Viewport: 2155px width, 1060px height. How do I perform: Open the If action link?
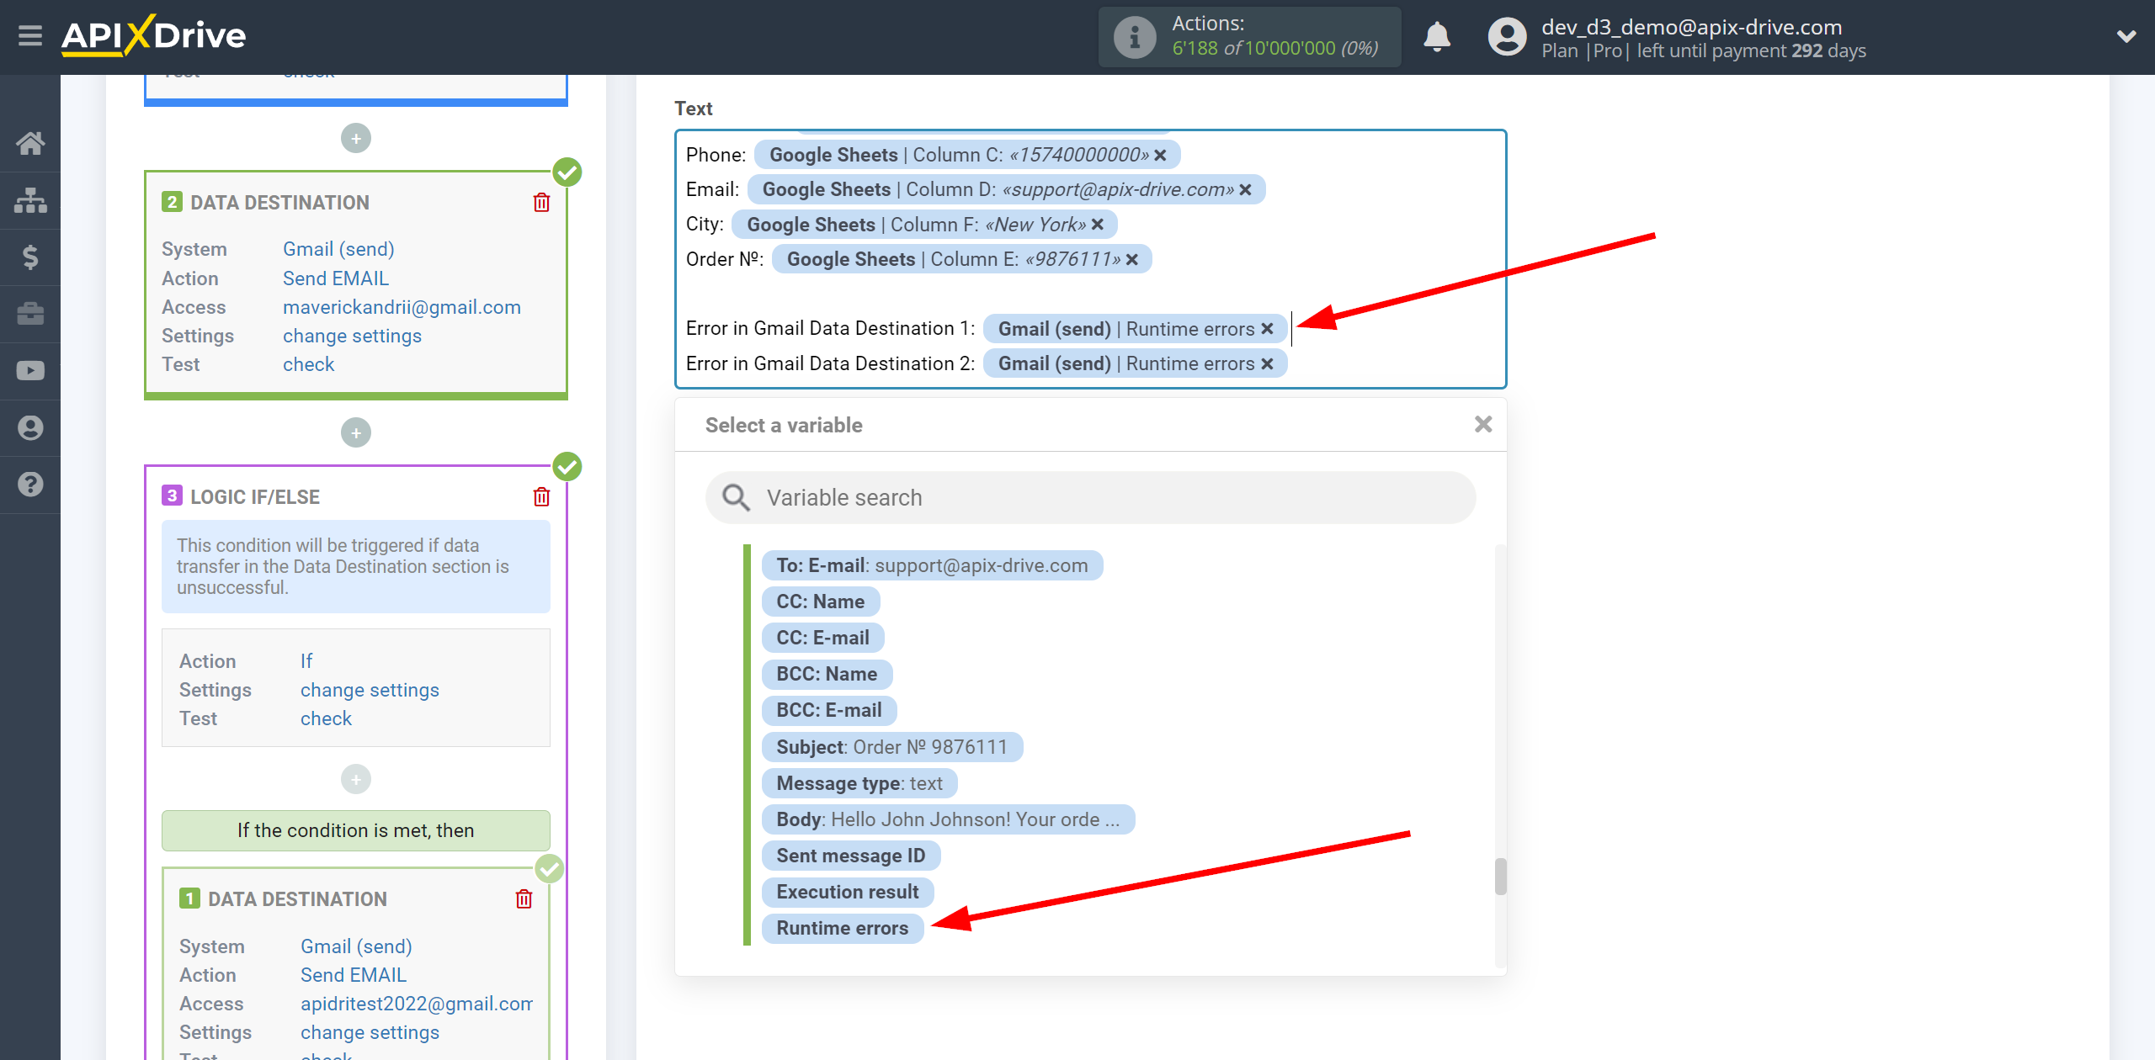(x=306, y=661)
